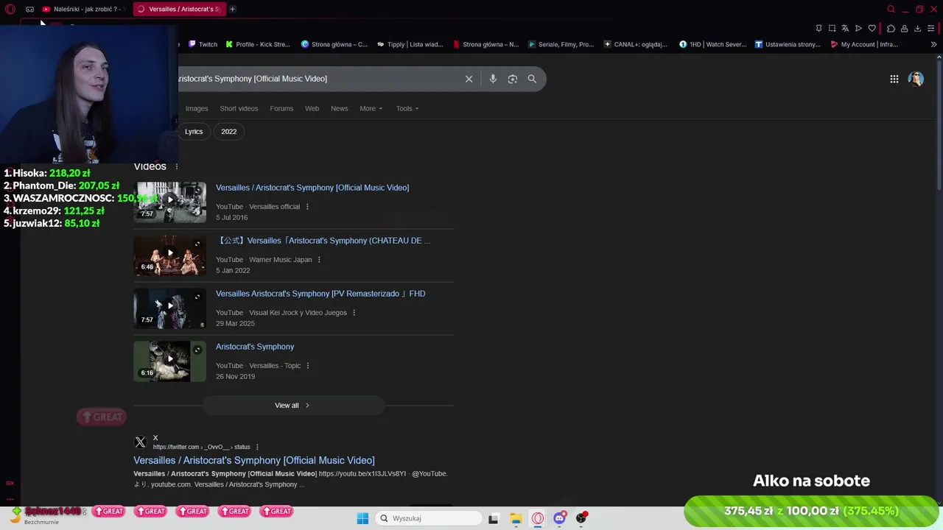Click the pinboard pin icon in the toolbar
The height and width of the screenshot is (530, 943).
click(x=818, y=28)
